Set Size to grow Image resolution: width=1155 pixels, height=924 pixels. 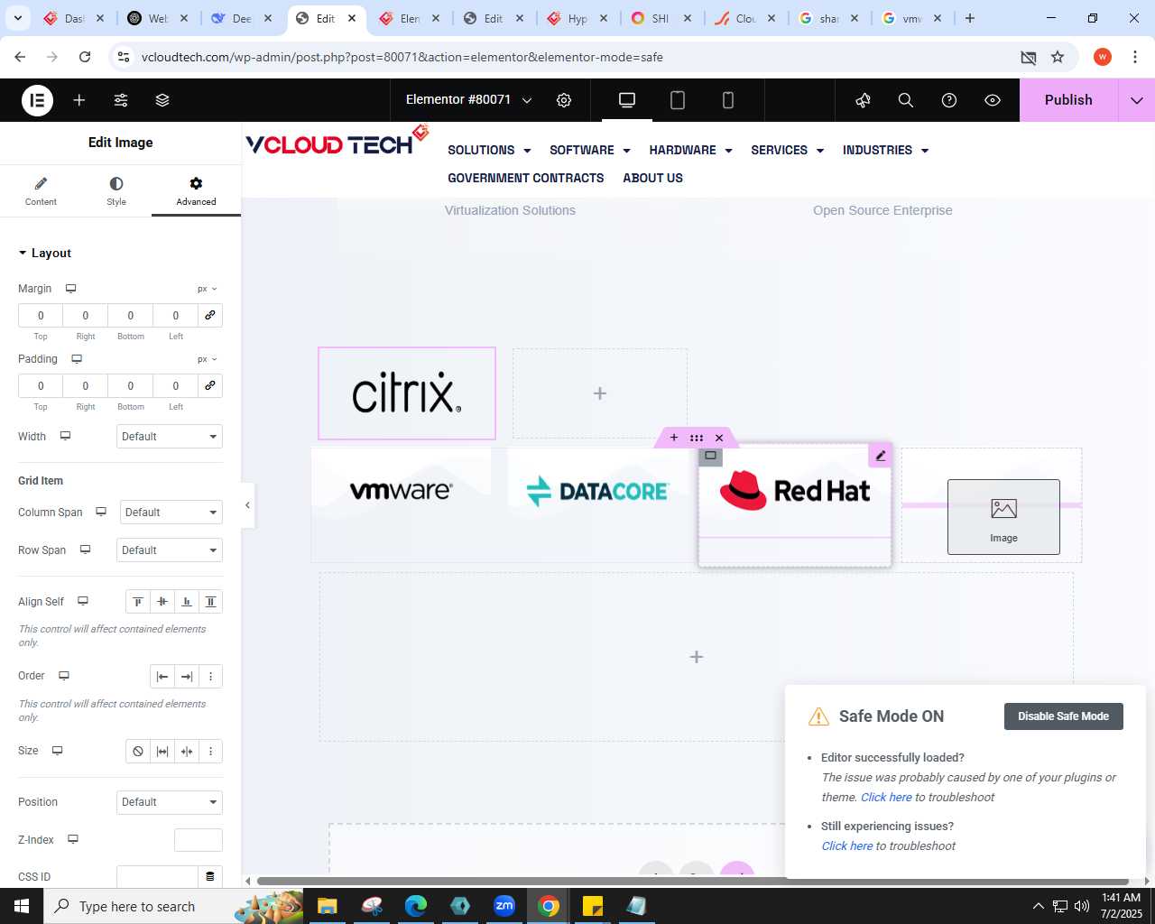[162, 751]
